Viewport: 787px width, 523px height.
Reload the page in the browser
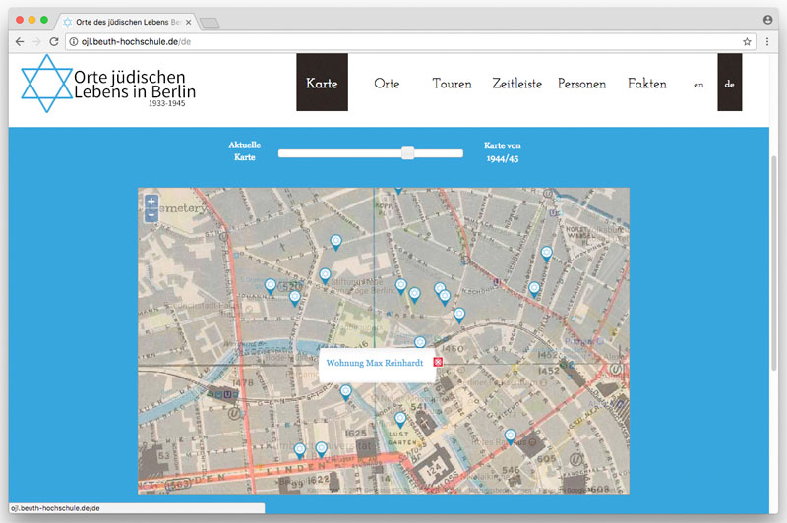tap(54, 42)
